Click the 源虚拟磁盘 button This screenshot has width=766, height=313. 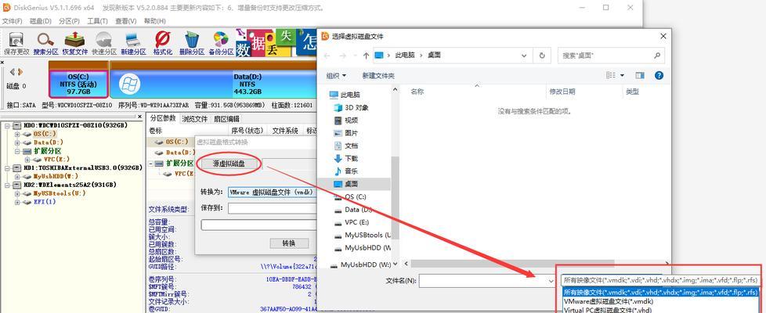[229, 164]
